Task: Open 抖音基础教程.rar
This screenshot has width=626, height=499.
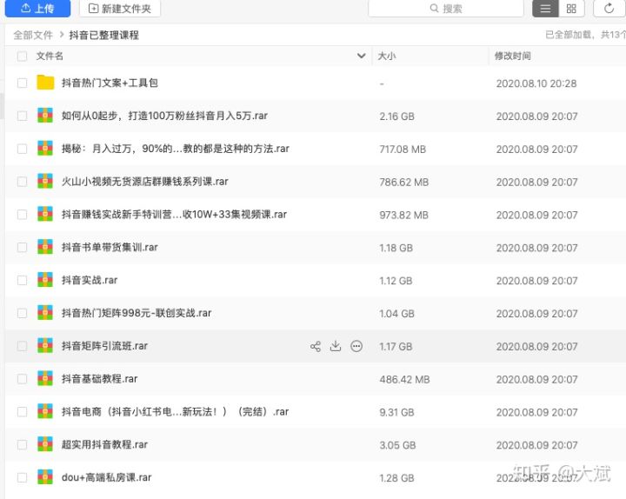Action: (x=99, y=379)
